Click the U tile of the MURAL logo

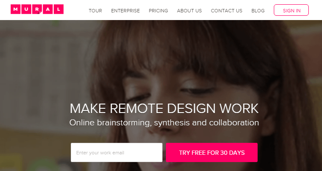click(26, 9)
